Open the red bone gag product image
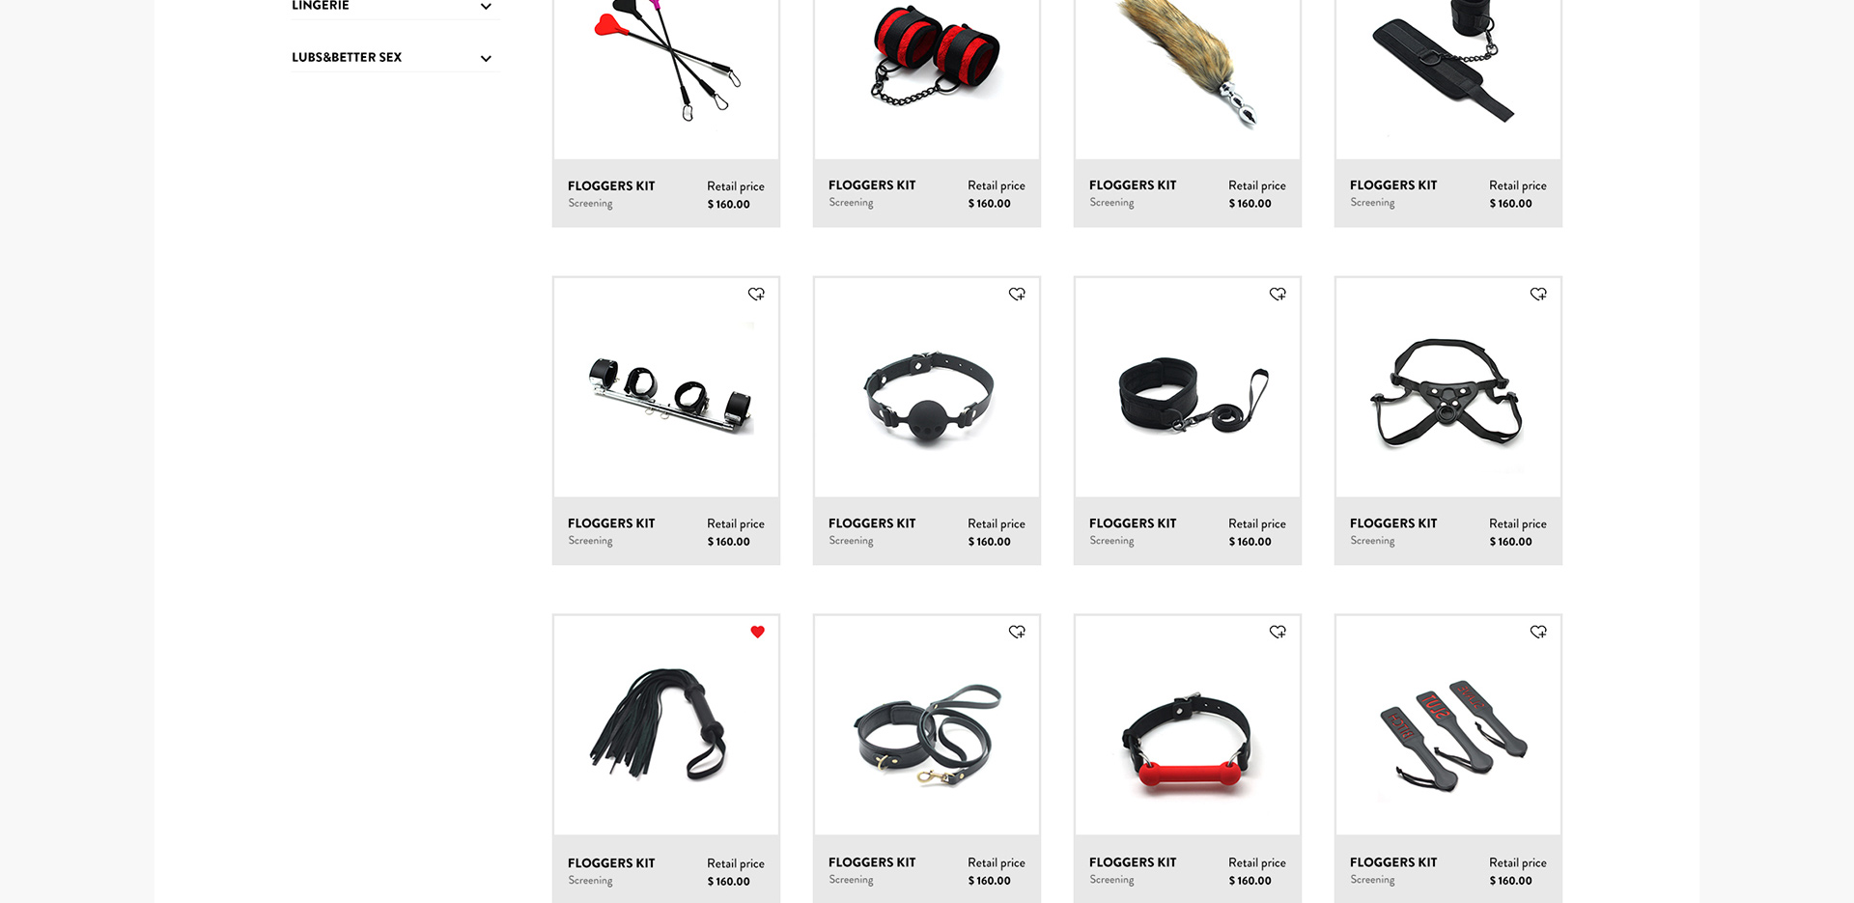The height and width of the screenshot is (903, 1854). (1188, 725)
